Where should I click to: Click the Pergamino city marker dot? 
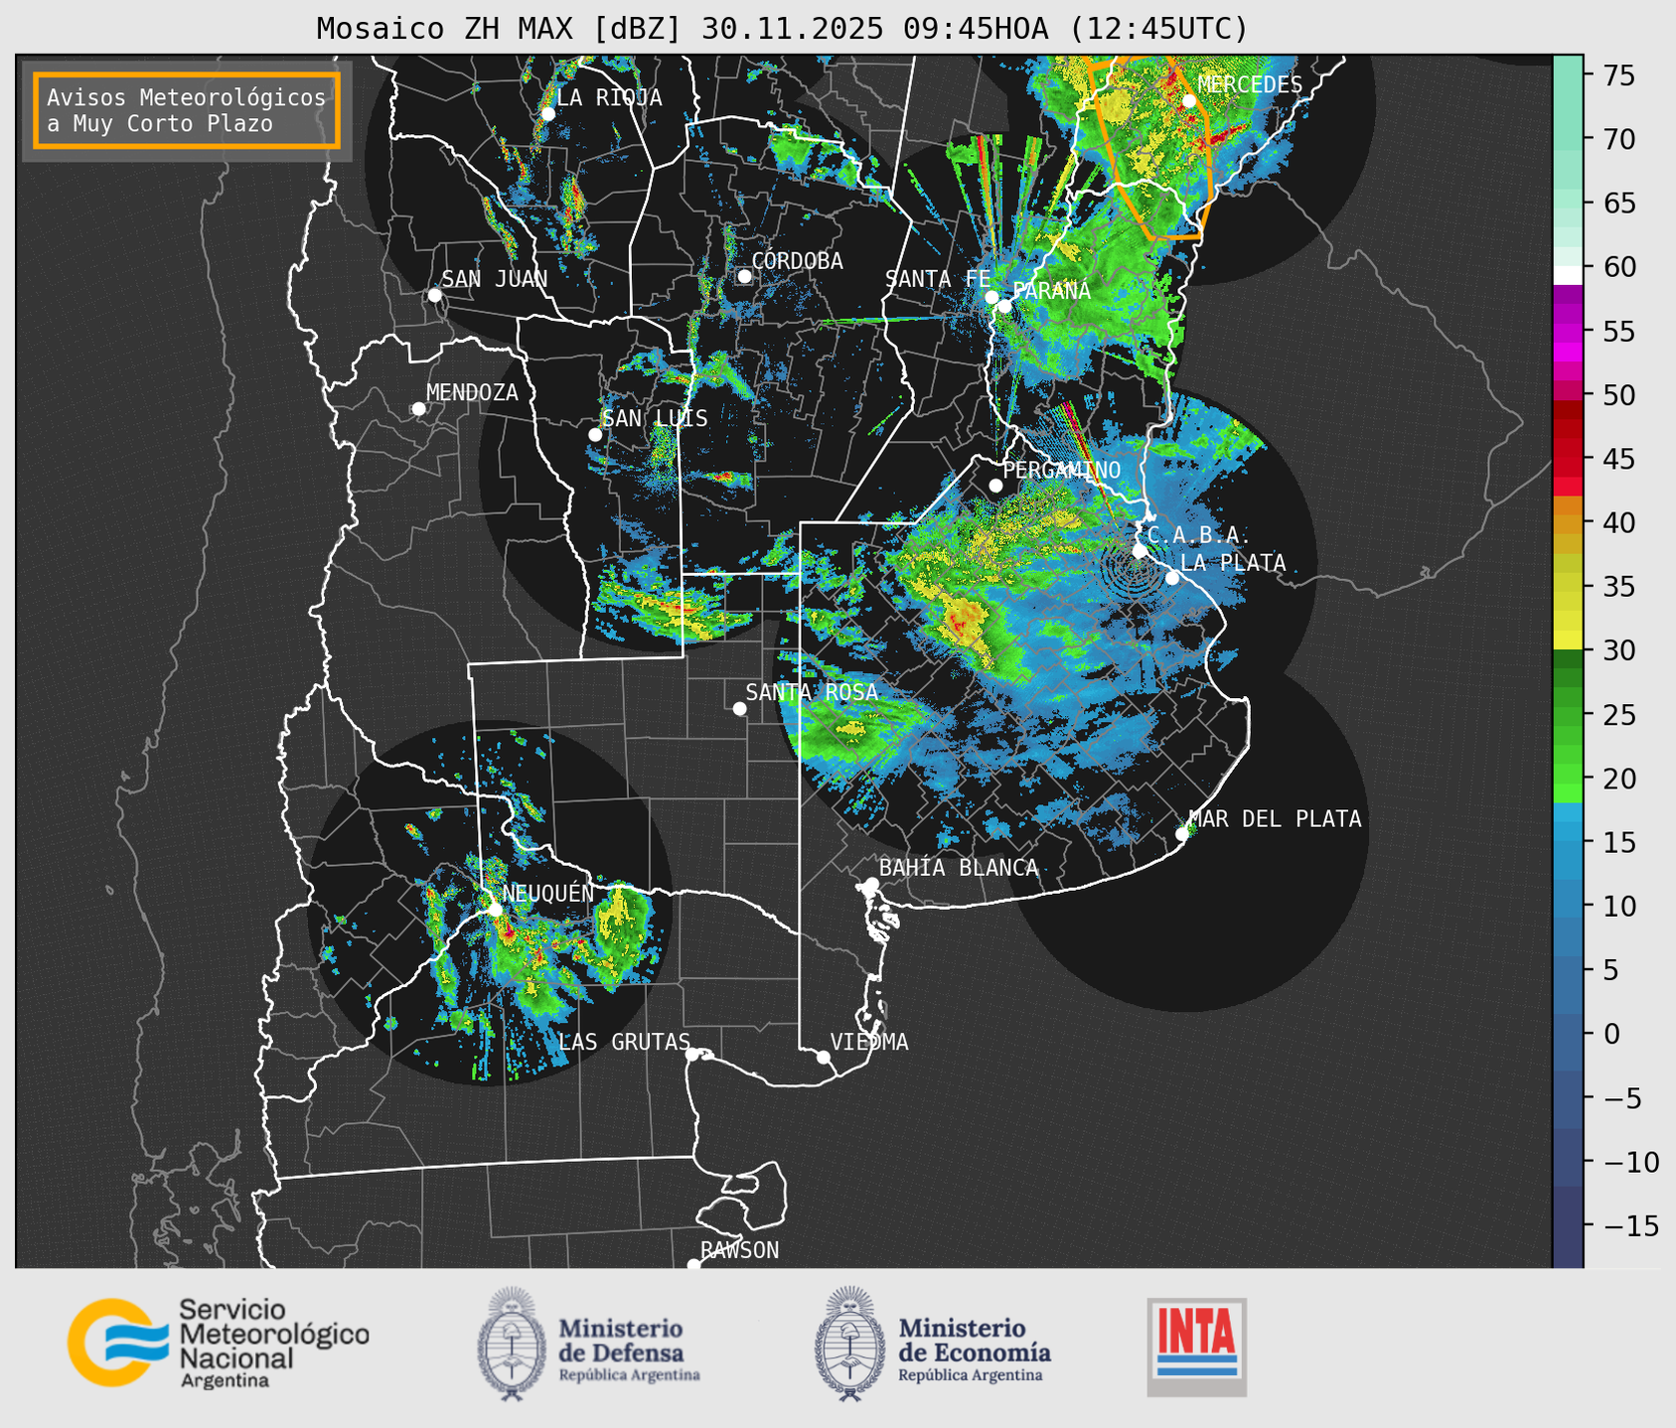[x=995, y=486]
